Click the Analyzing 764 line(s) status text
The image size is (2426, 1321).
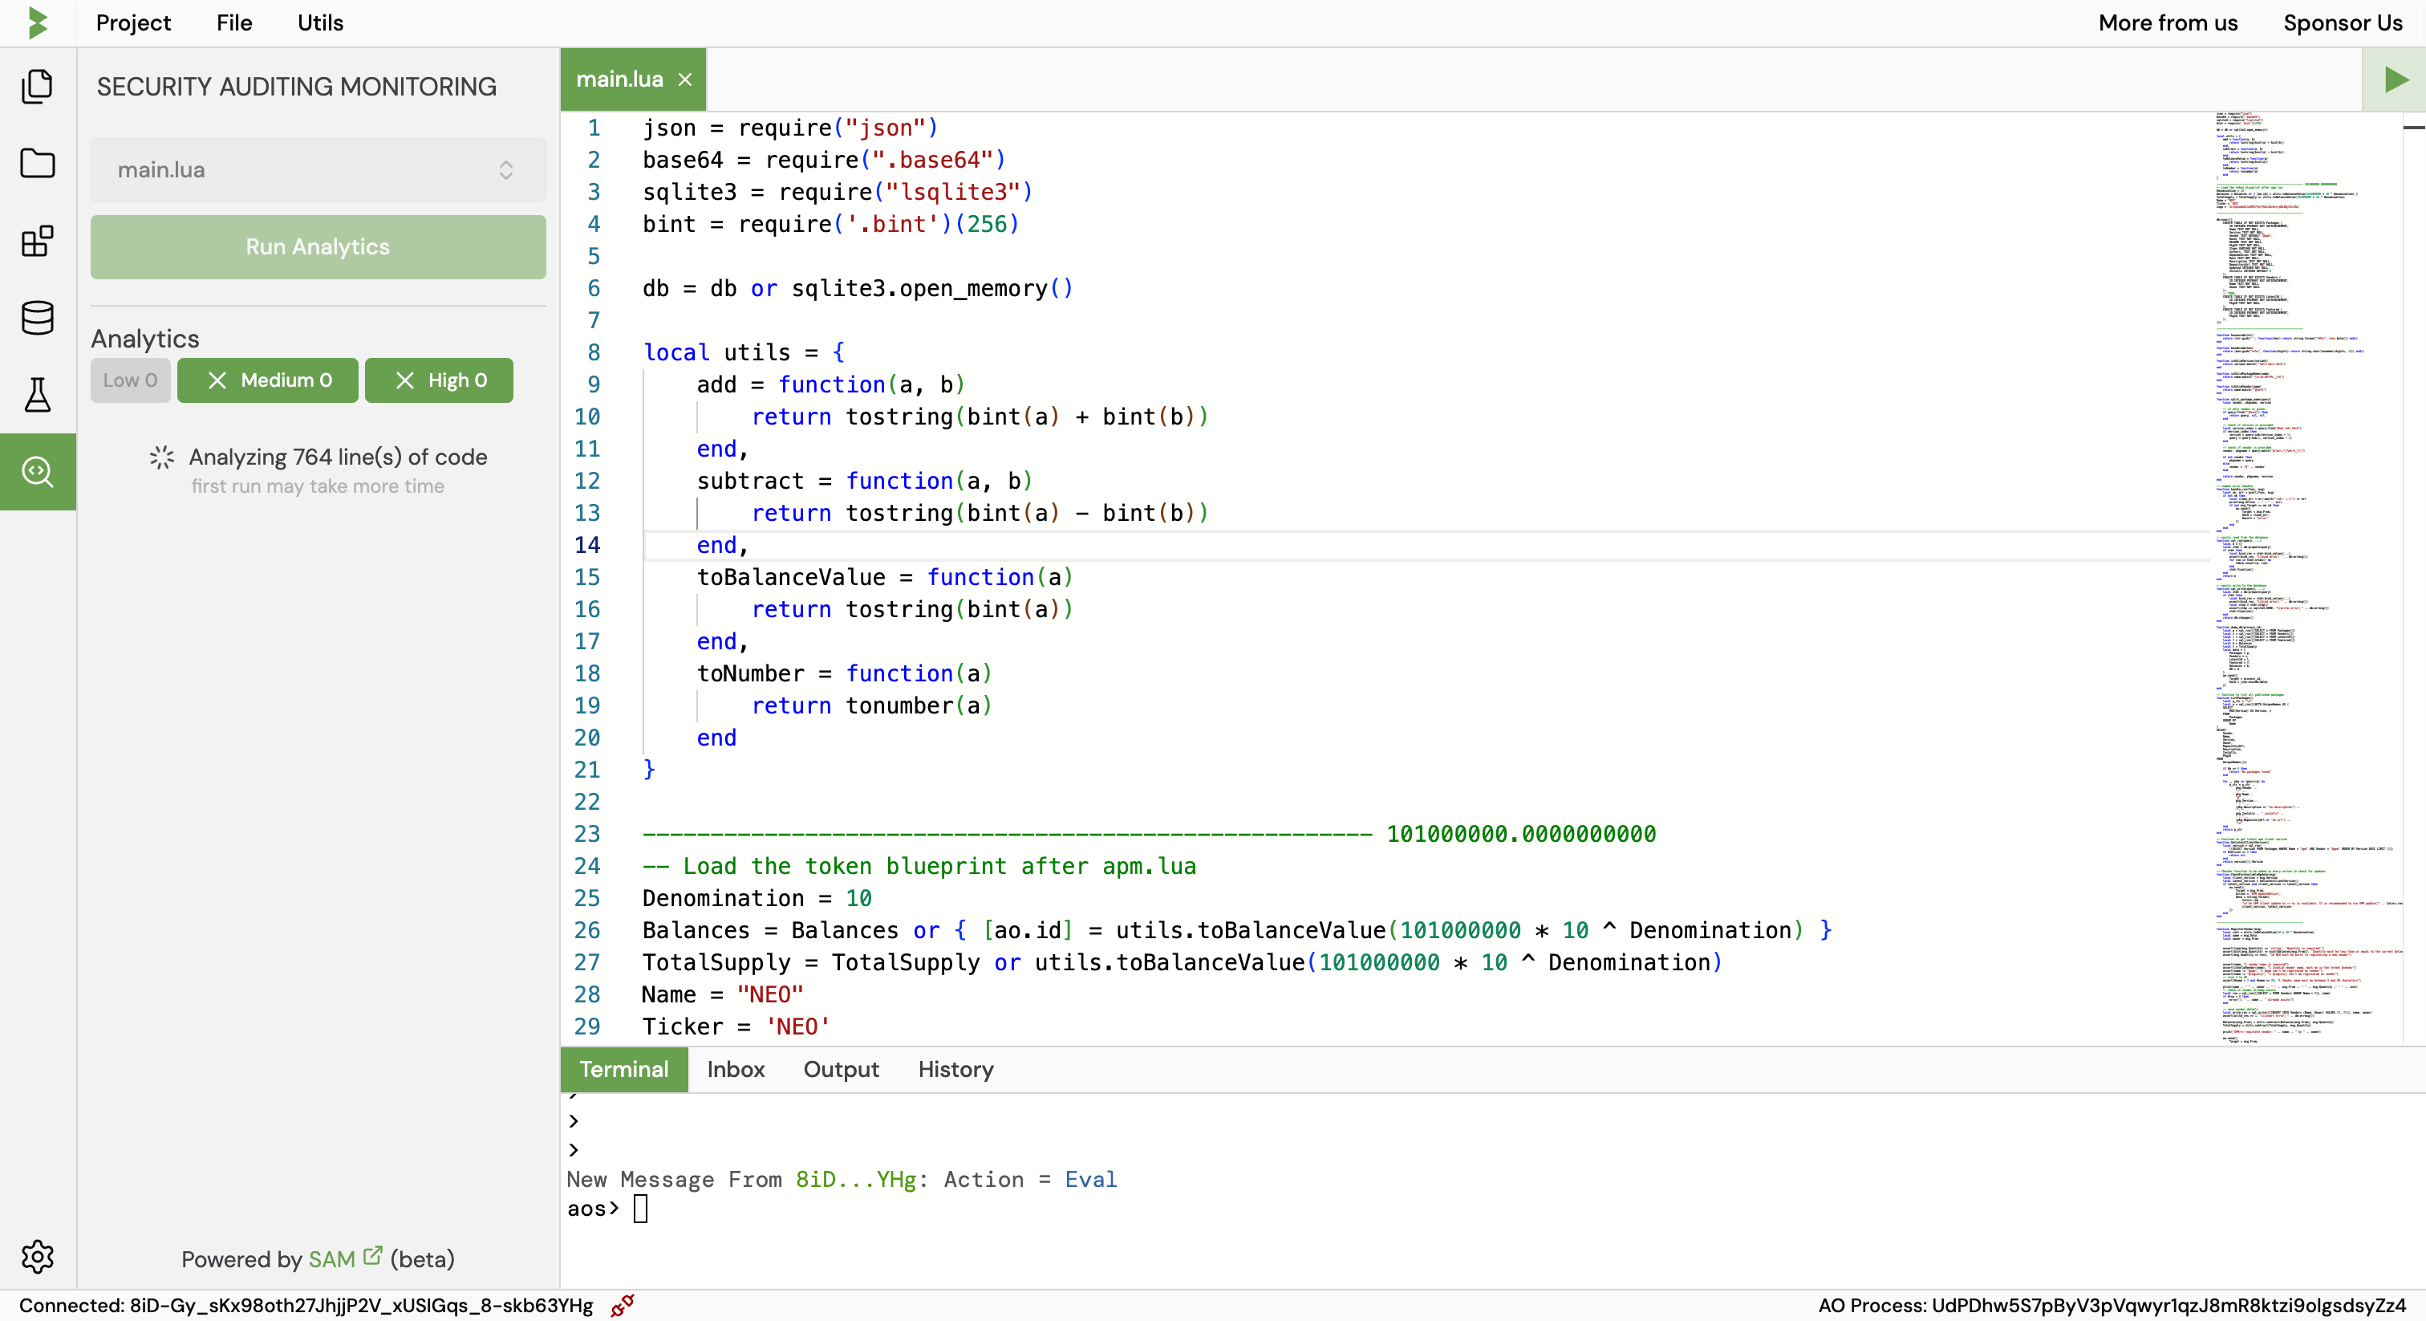click(338, 457)
